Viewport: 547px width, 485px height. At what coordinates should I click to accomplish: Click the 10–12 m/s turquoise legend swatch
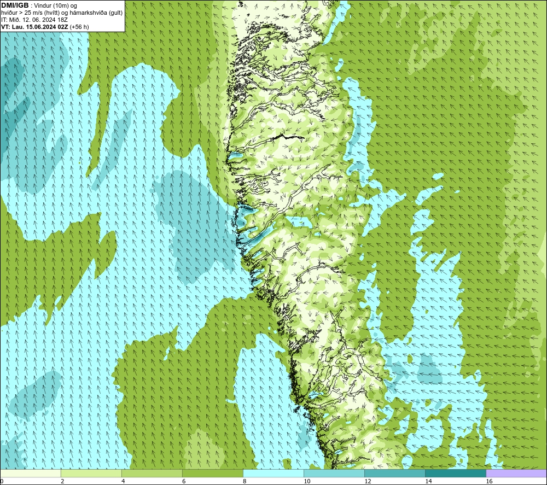coord(334,473)
